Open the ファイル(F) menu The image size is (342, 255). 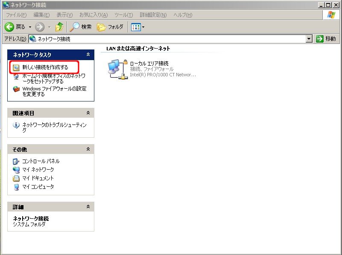click(x=16, y=15)
